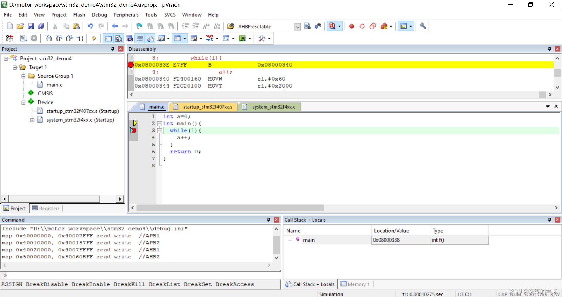Click the Run debug icon
Screen dimensions: 562x297
[23, 38]
